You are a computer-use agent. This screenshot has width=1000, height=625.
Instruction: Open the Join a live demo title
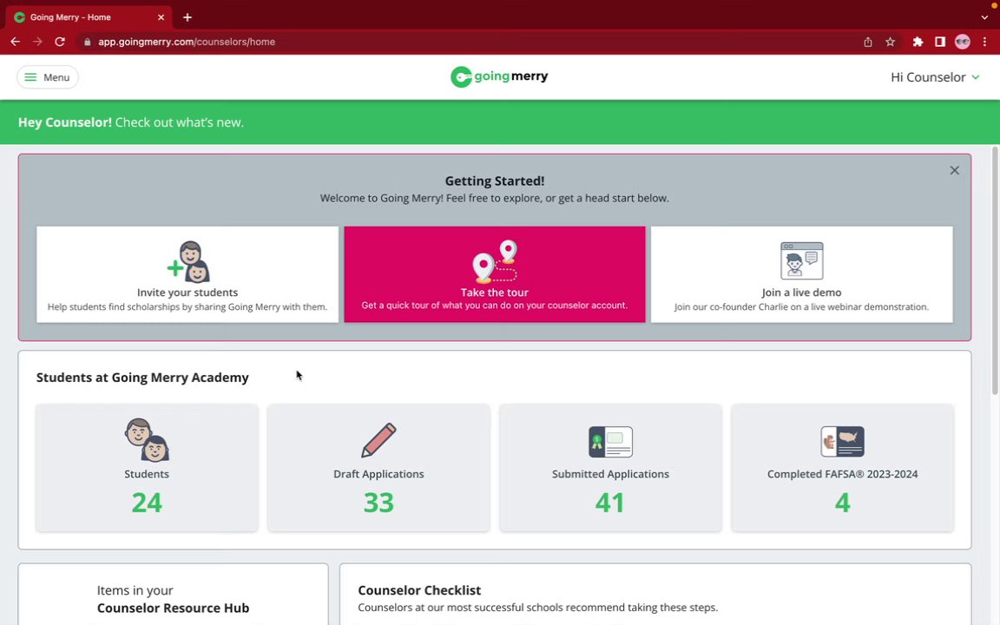802,292
